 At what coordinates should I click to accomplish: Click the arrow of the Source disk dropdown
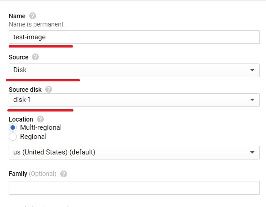252,100
